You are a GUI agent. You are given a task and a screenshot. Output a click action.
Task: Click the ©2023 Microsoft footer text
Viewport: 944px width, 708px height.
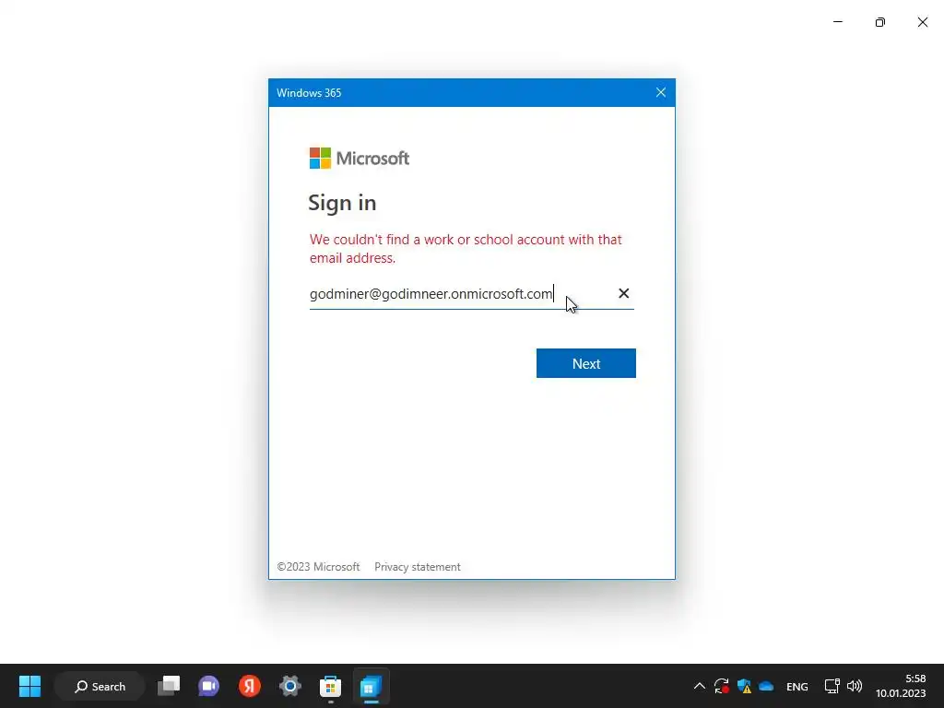(x=318, y=567)
